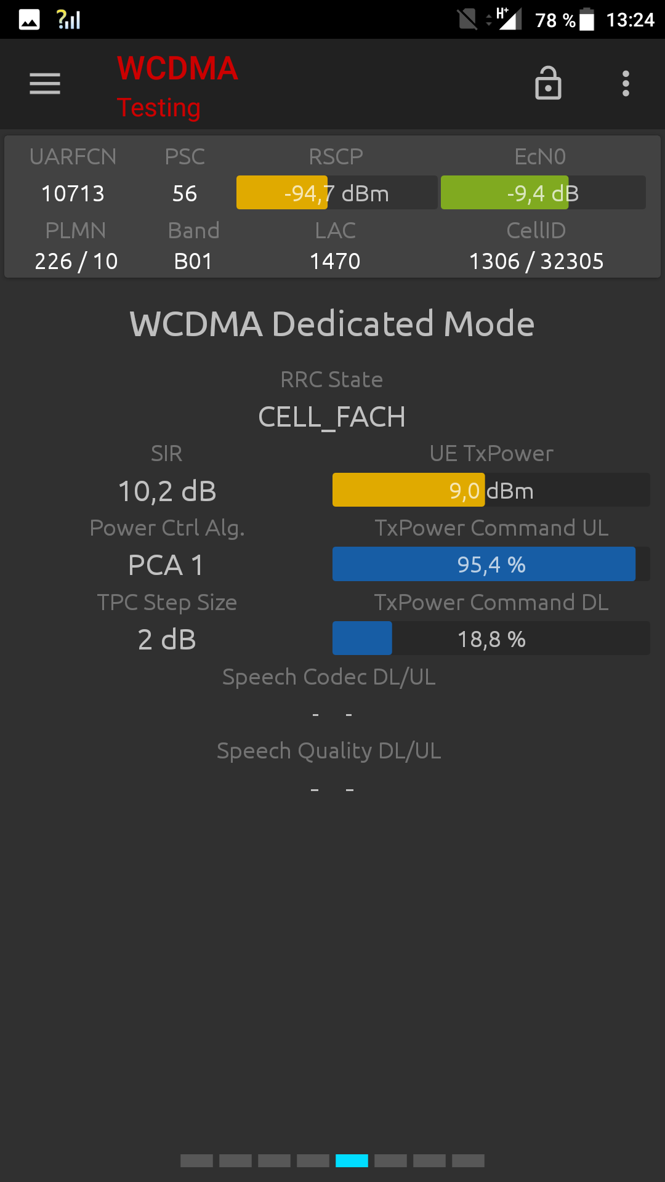The width and height of the screenshot is (665, 1182).
Task: Tap the WCDMA Testing title
Action: coord(177,87)
